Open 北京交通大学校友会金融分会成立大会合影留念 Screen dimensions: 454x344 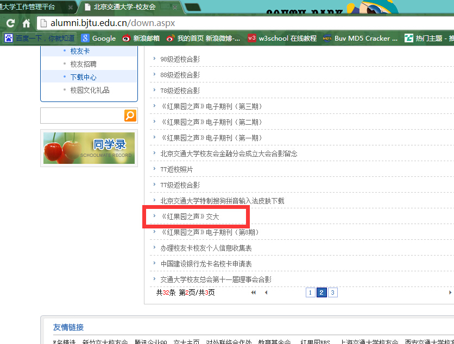tap(229, 154)
